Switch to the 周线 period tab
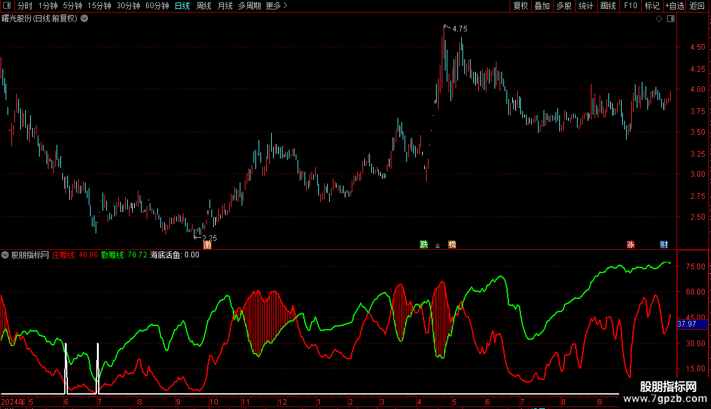Viewport: 711px width, 409px height. (x=204, y=6)
